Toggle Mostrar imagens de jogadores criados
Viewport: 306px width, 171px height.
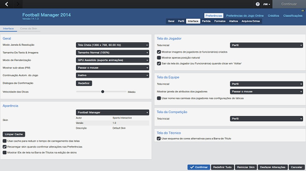pos(159,52)
